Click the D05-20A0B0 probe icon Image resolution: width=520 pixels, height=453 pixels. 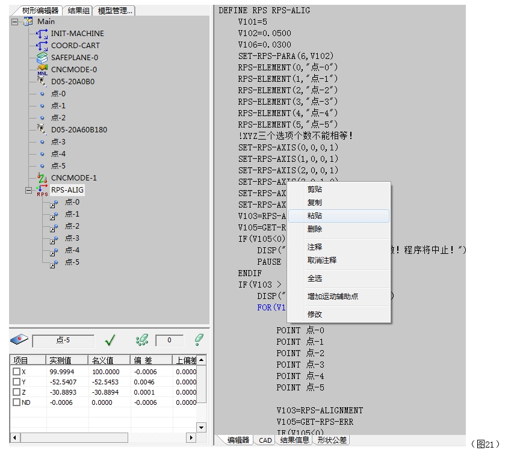point(42,81)
